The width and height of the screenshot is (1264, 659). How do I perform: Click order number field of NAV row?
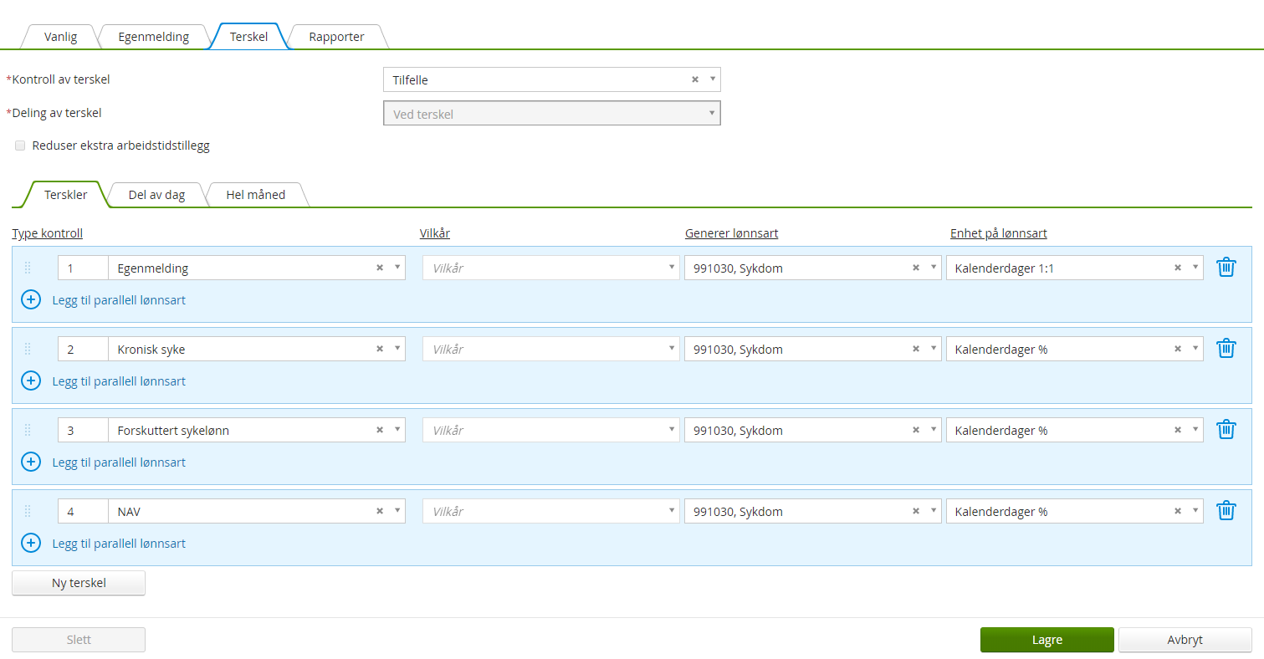[83, 511]
